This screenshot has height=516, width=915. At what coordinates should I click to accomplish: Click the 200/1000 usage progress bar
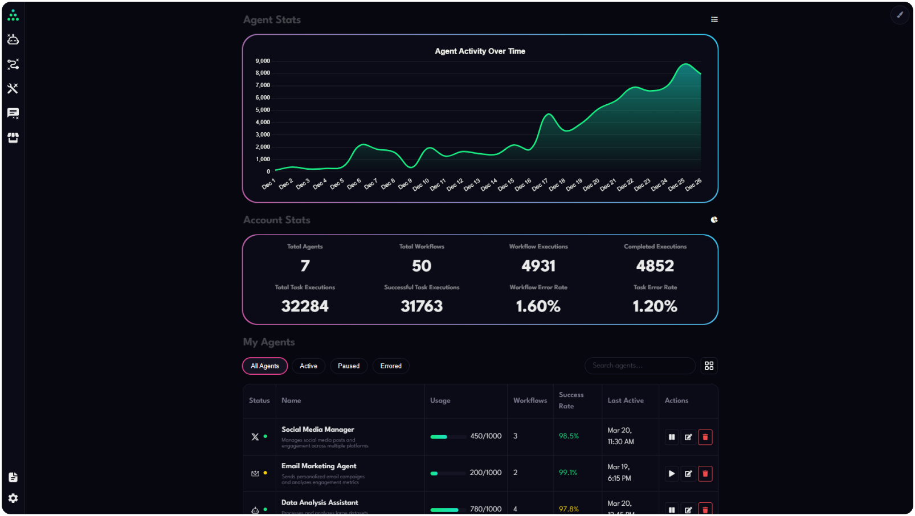click(x=448, y=473)
